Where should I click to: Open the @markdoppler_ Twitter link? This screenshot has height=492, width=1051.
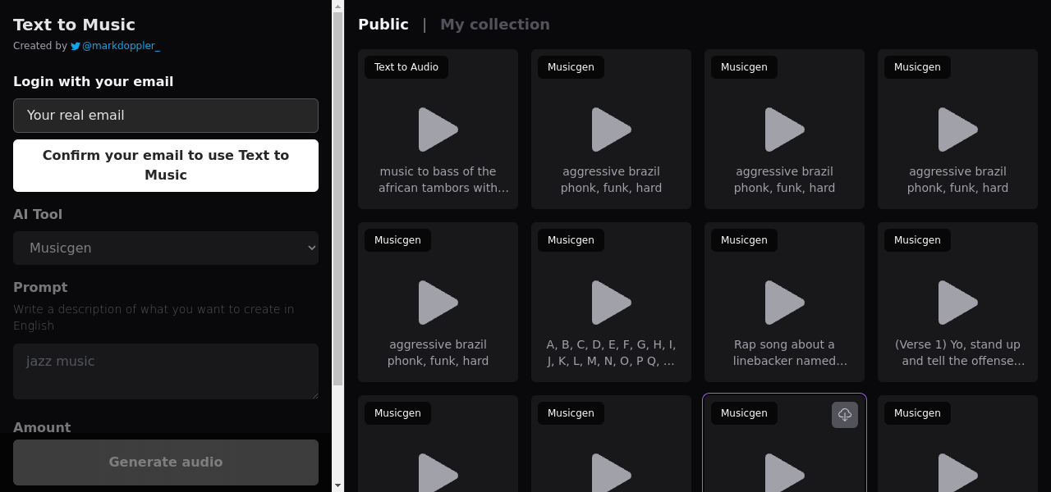[x=121, y=46]
